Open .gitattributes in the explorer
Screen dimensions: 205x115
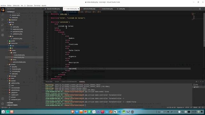tap(15, 90)
